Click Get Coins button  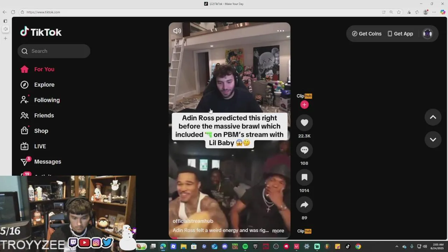click(367, 34)
